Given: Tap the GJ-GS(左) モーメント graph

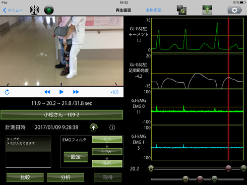Looking at the screenshot, I should (x=198, y=35).
